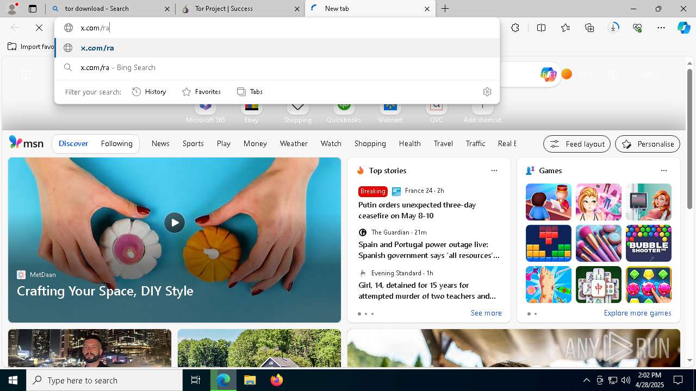Show hidden system tray icons

(586, 380)
